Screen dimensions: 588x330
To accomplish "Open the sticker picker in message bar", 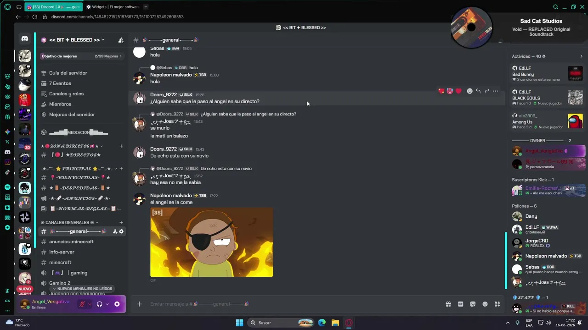I will 473,304.
